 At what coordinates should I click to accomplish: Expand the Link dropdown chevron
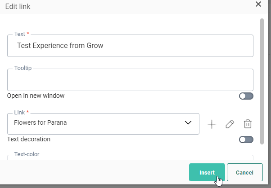tap(189, 123)
